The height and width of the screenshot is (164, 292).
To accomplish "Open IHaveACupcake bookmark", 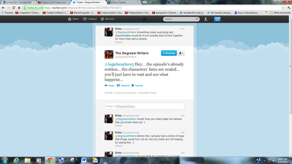I will click(82, 13).
